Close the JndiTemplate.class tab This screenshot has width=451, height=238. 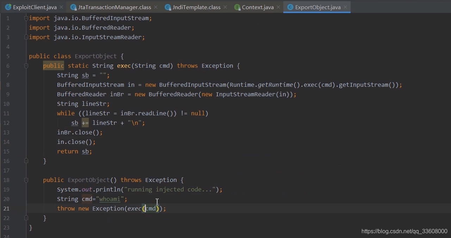coord(225,7)
